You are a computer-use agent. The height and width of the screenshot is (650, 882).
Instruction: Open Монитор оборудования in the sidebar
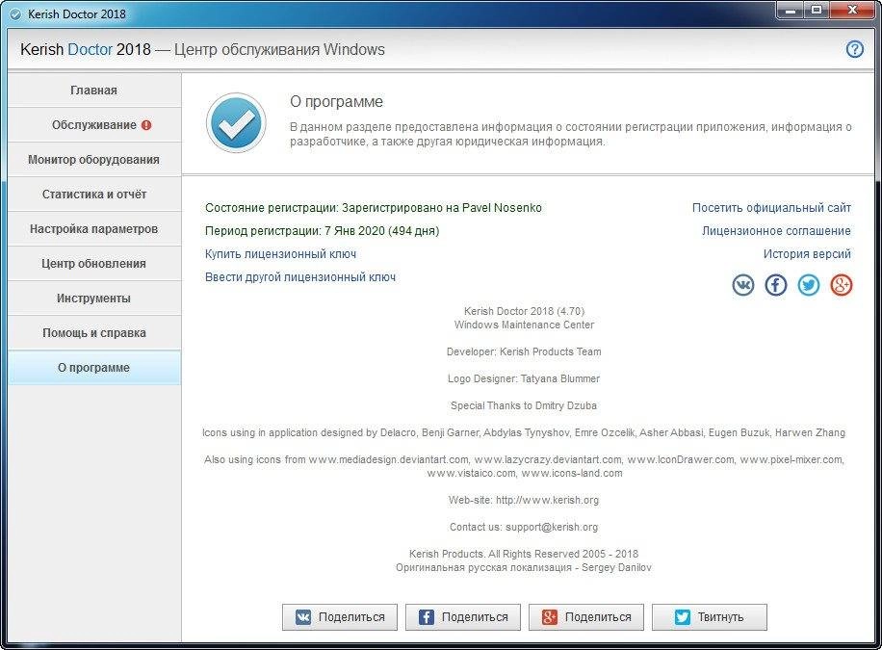tap(94, 159)
